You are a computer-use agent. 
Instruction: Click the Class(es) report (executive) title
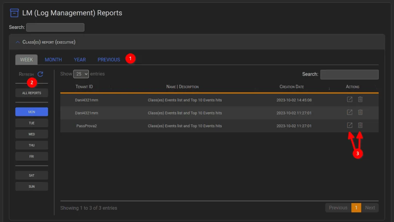[49, 42]
